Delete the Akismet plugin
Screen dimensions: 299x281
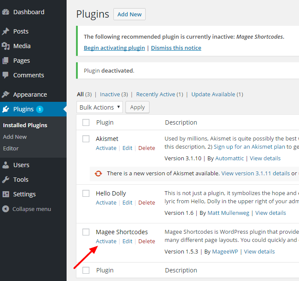[x=146, y=148]
